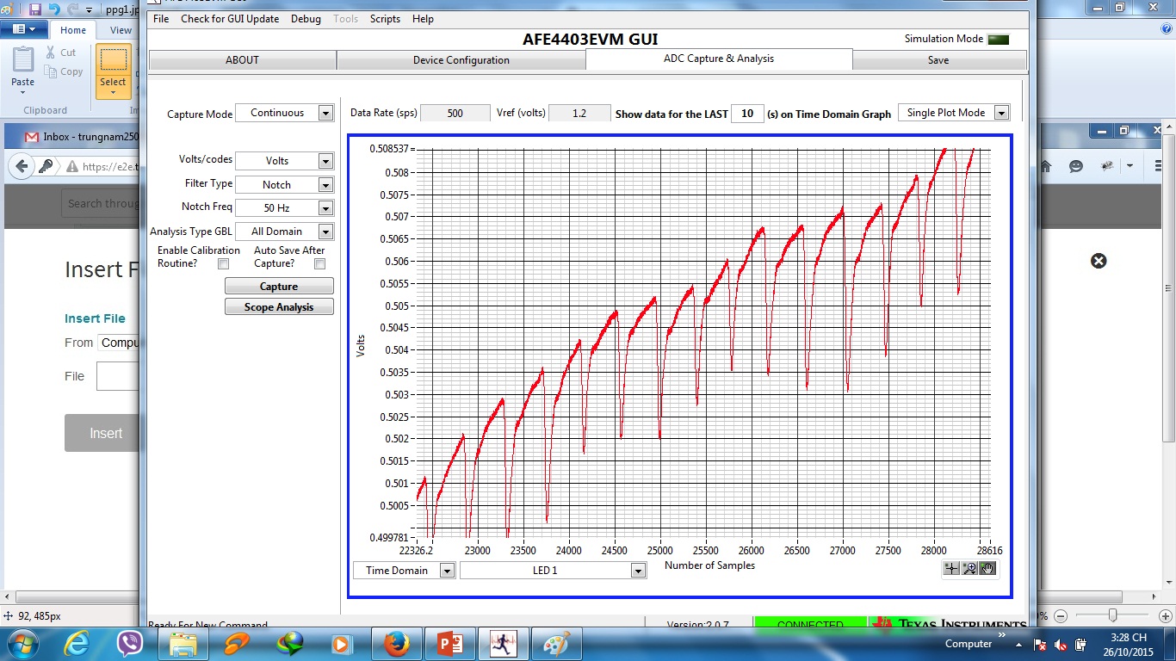
Task: Switch to the ABOUT tab
Action: (x=243, y=59)
